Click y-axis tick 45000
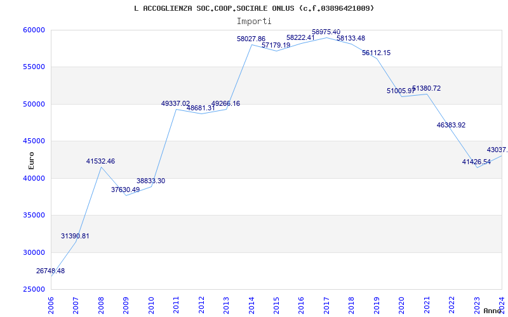Viewport: 508px width, 317px height. click(34, 141)
